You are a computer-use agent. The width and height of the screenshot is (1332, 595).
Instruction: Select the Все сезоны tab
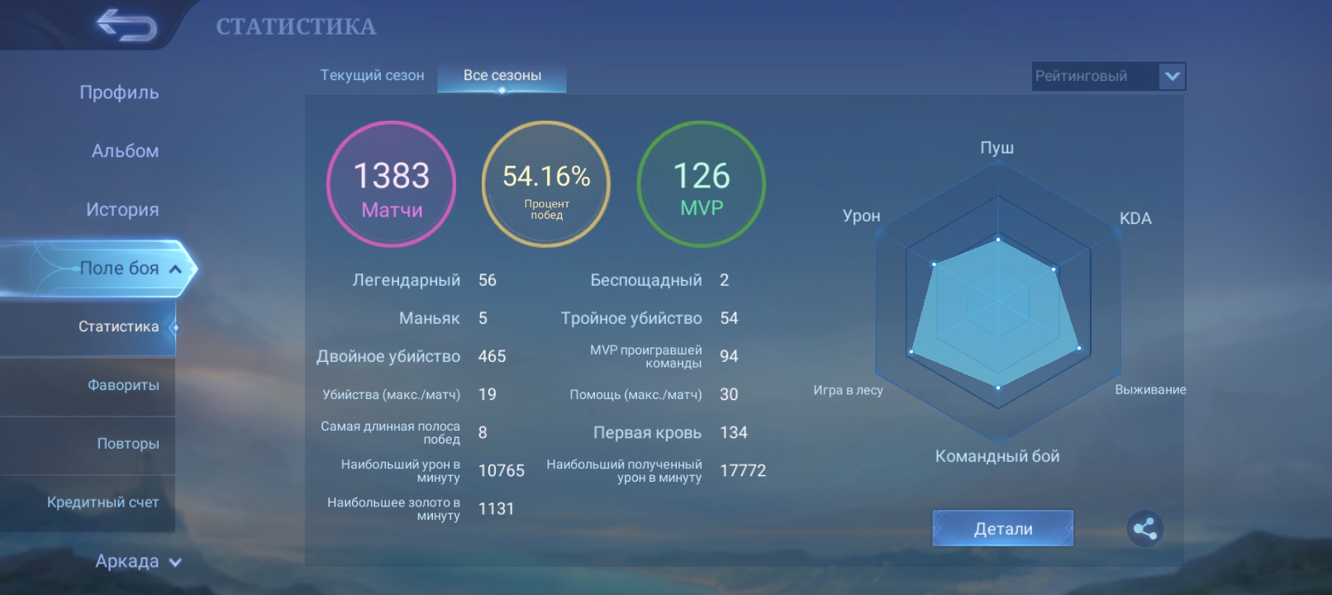coord(502,75)
